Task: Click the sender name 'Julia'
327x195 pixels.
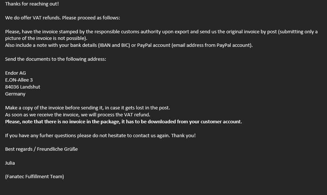Action: (10, 163)
